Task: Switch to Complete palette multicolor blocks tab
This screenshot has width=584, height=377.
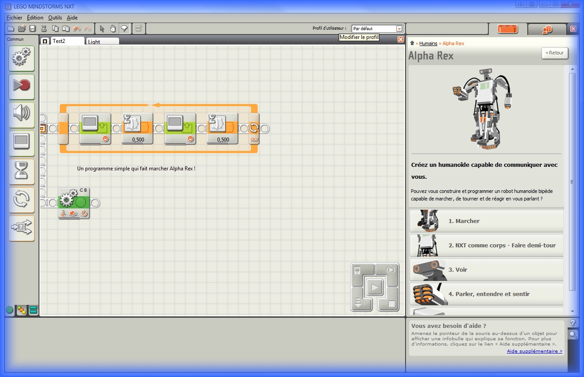Action: point(21,310)
